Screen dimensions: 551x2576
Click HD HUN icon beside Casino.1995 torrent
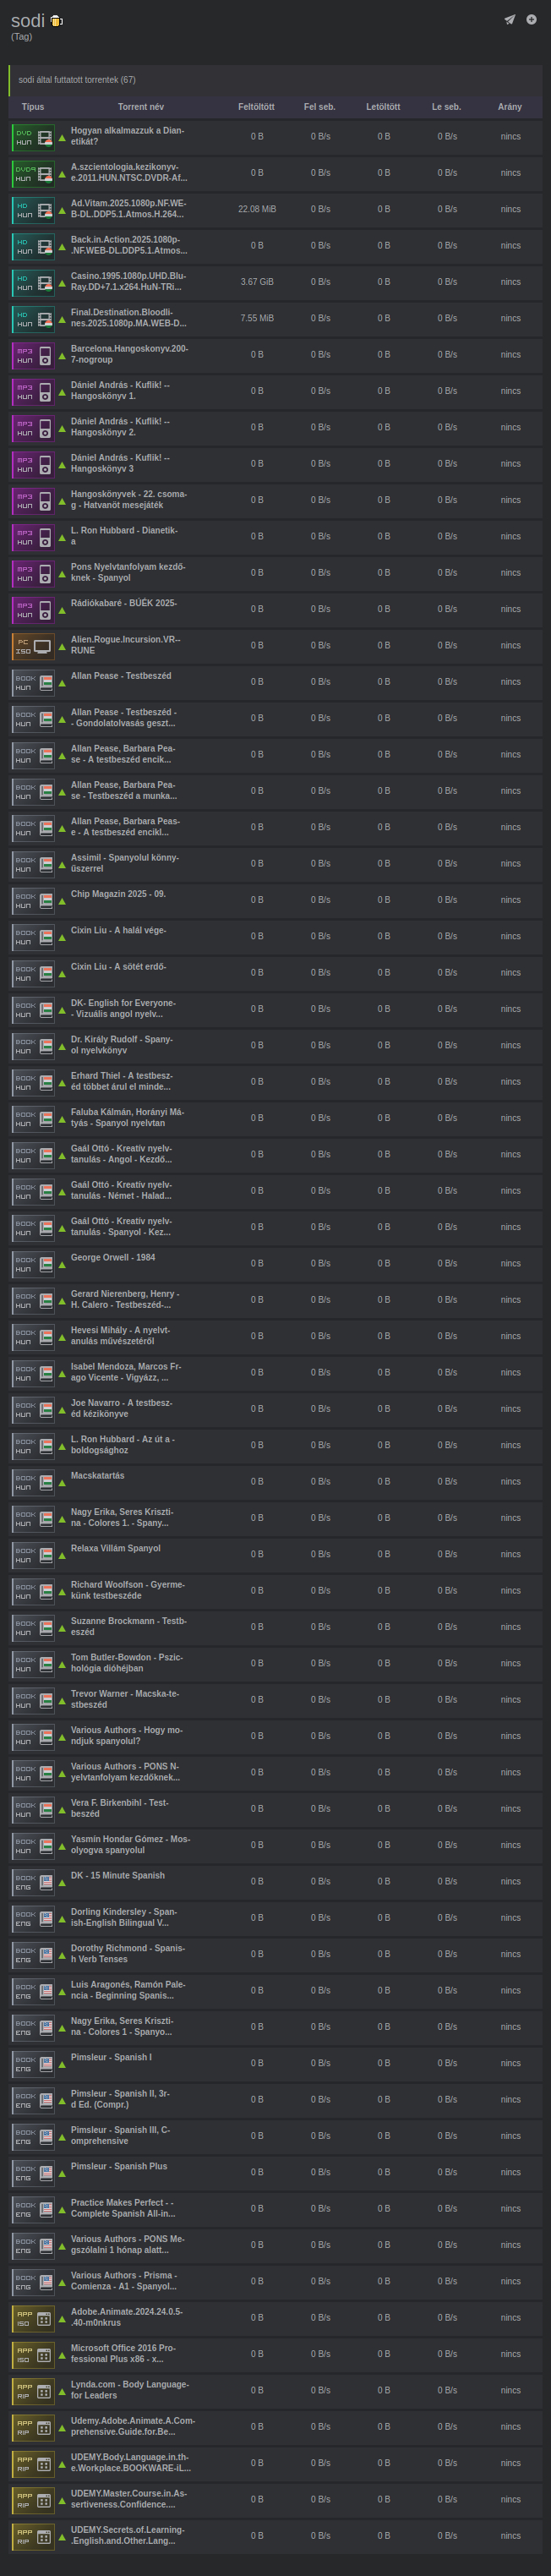(33, 282)
